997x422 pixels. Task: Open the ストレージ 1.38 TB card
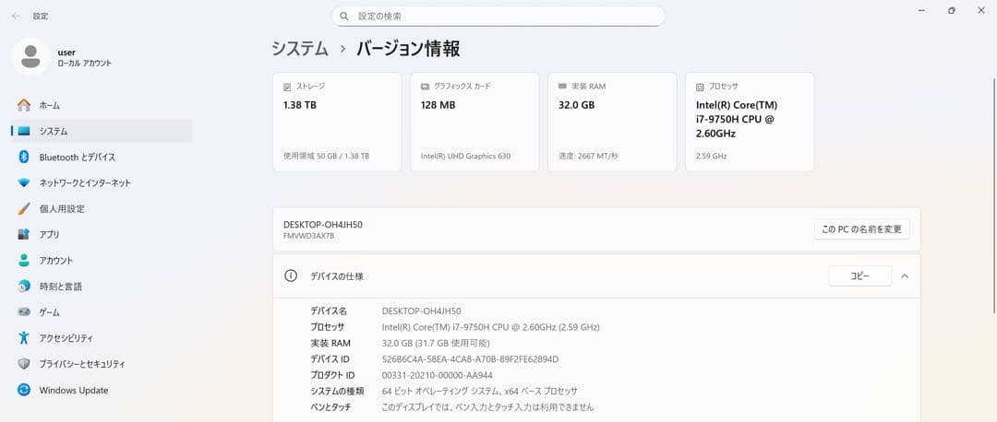(337, 122)
